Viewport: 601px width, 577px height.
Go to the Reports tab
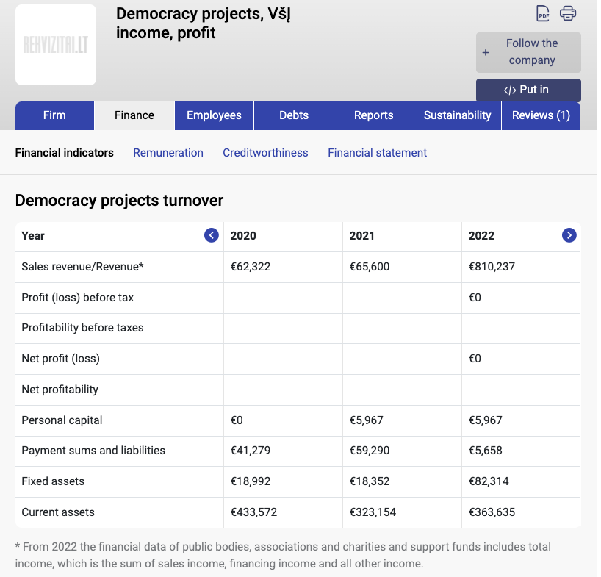[374, 115]
